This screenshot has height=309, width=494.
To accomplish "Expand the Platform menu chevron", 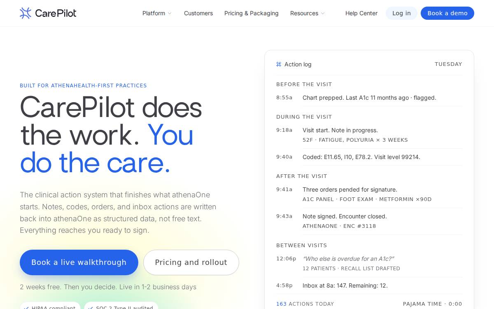I will 170,14.
